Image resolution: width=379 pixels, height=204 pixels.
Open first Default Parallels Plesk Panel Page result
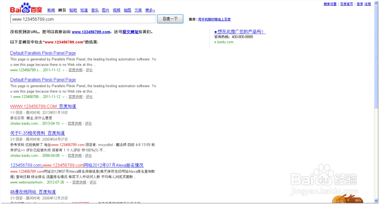(43, 53)
